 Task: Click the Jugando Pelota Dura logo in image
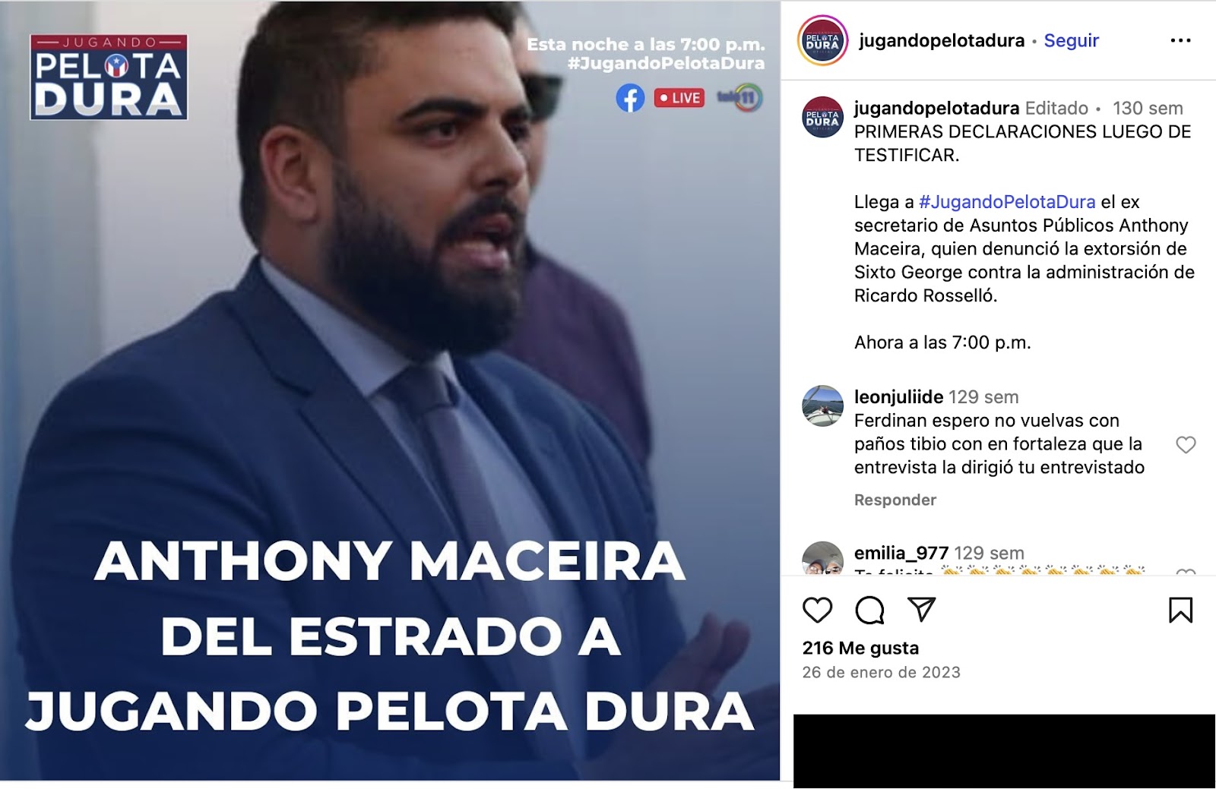(109, 77)
